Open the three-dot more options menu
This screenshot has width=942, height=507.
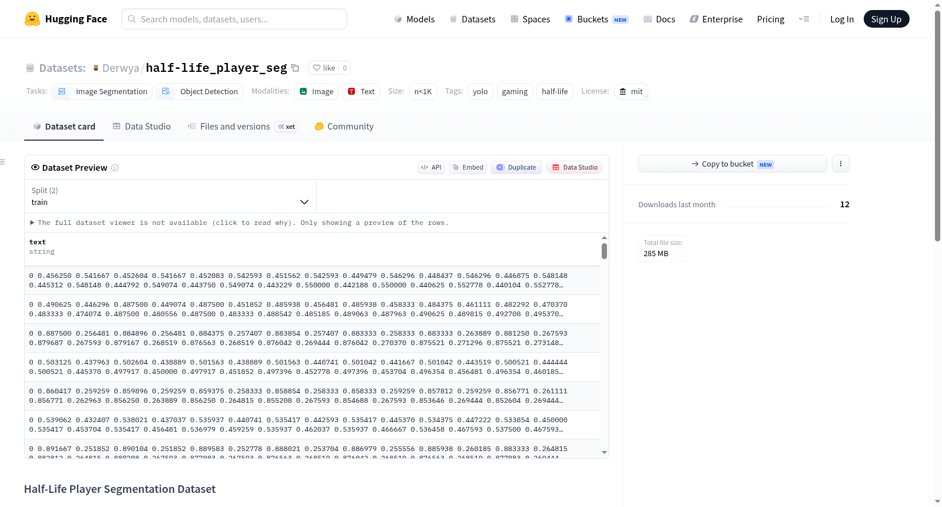841,164
